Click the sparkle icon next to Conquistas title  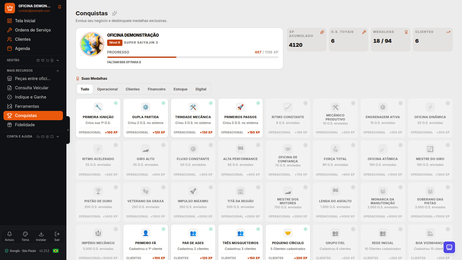pos(115,13)
